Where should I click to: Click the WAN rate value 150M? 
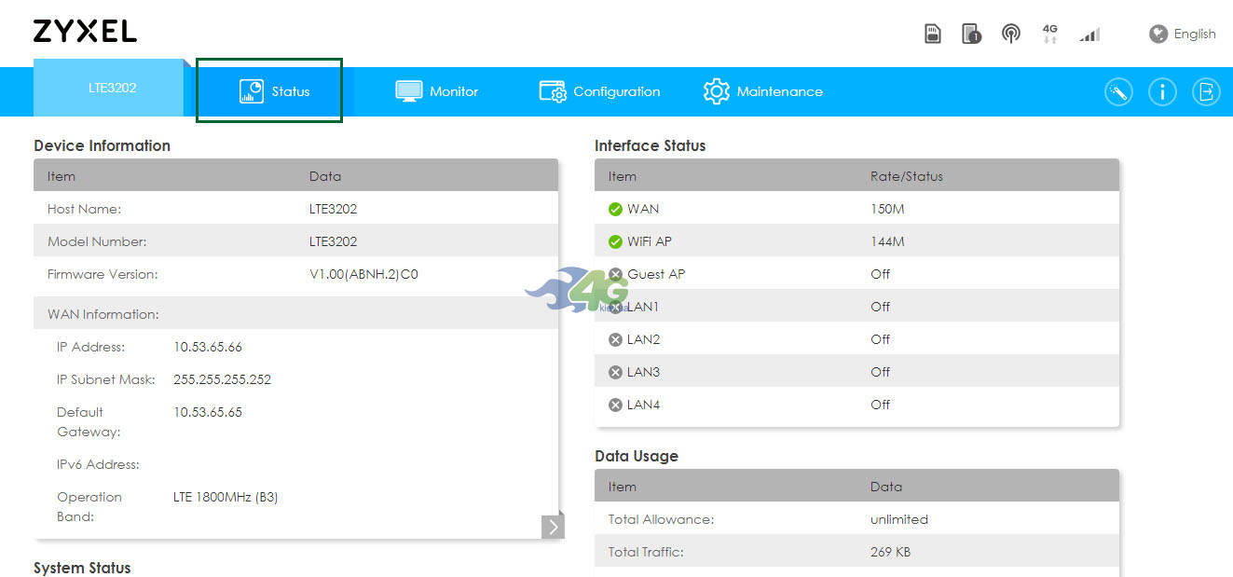[887, 209]
